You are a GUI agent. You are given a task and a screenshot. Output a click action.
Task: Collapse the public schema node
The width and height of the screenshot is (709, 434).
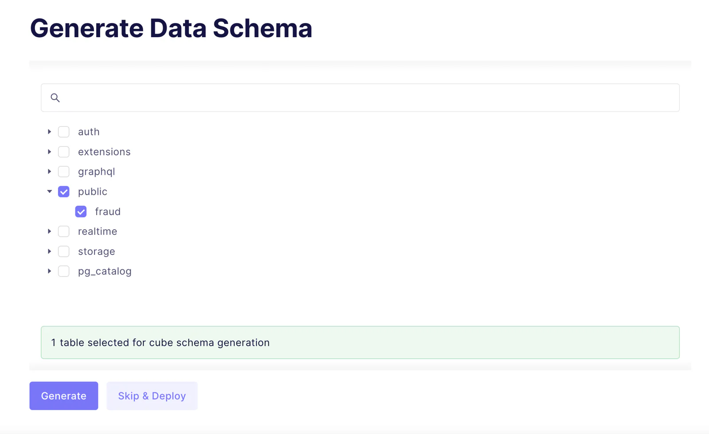[50, 192]
